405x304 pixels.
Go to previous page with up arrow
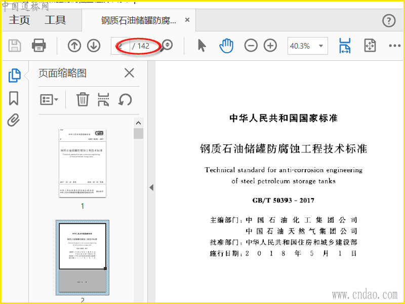pyautogui.click(x=74, y=46)
